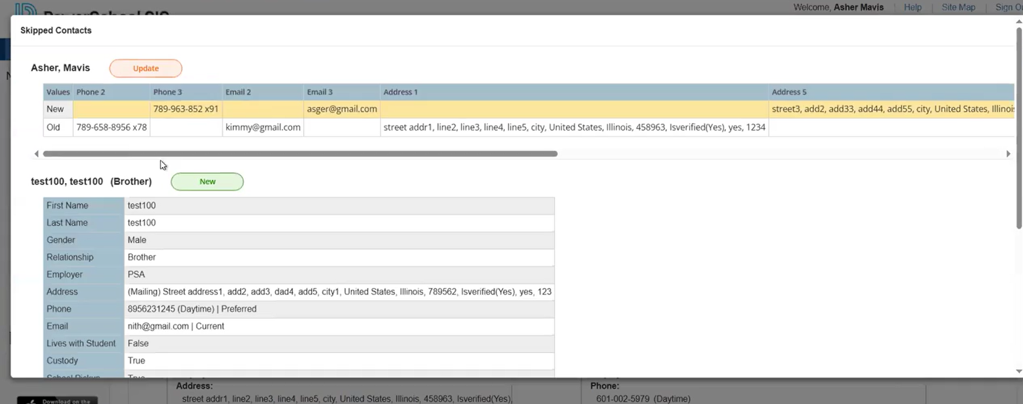Click the app store download badge
The height and width of the screenshot is (404, 1023).
point(57,400)
